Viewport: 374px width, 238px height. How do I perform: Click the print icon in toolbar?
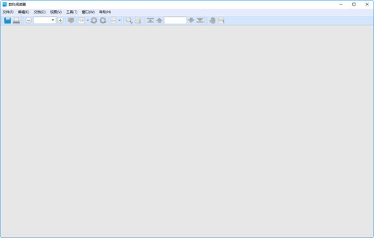pos(16,21)
